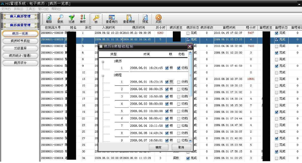The width and height of the screenshot is (302, 163).
Task: Open 三级查房 from the sidebar
Action: coord(20,48)
